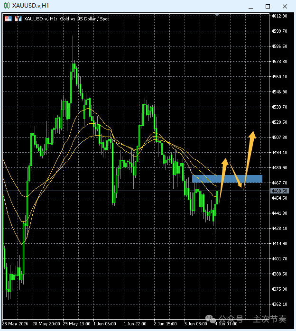Image resolution: width=296 pixels, height=331 pixels.
Task: Click the price scale value 4414.90
Action: [x=279, y=244]
